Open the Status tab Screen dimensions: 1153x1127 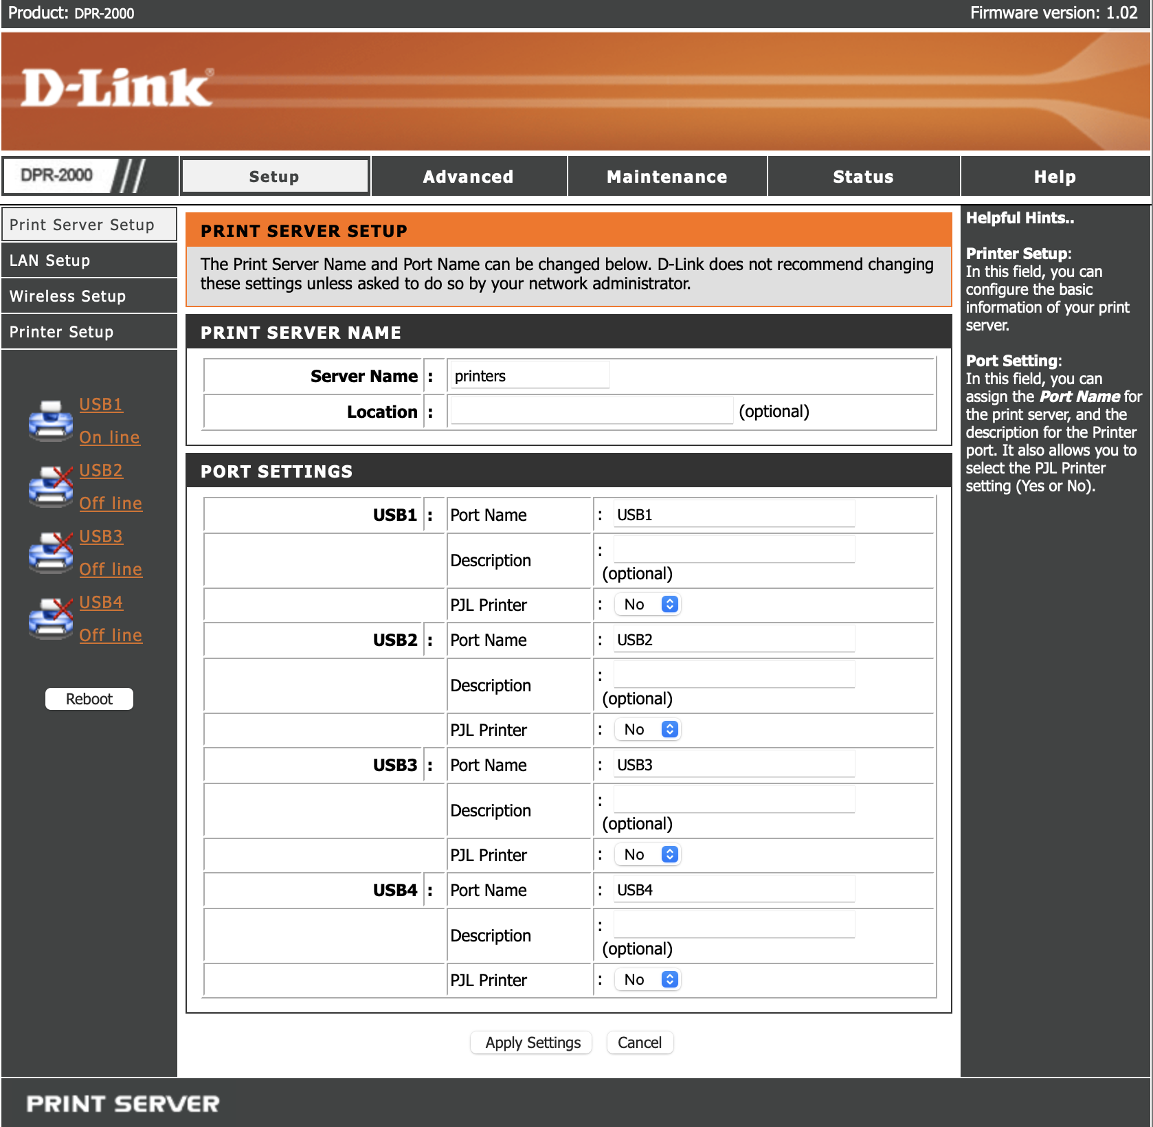point(864,177)
